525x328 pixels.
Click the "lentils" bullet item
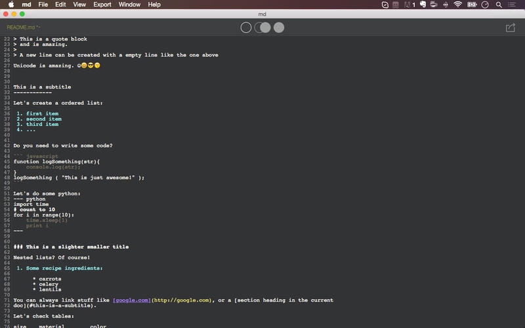(47, 289)
